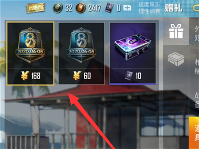Tap the purple voucher card icon
199x149 pixels.
pos(109,8)
